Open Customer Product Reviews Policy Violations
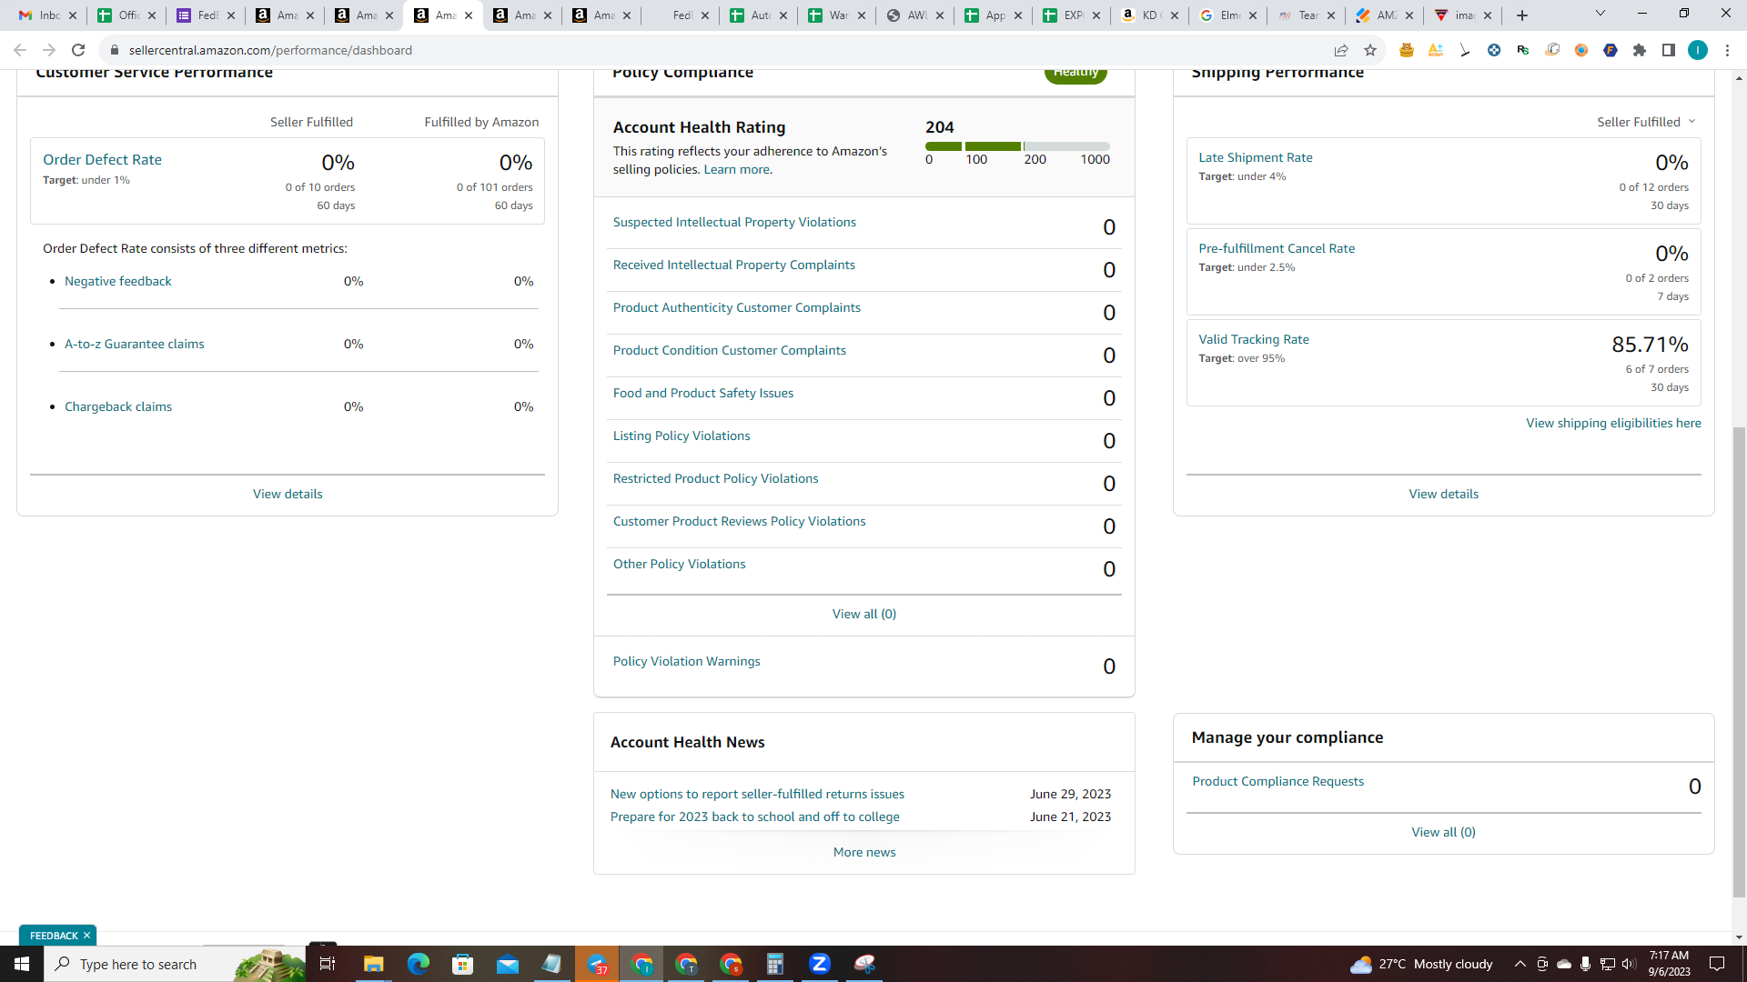Screen dimensions: 1747x982 (x=740, y=522)
